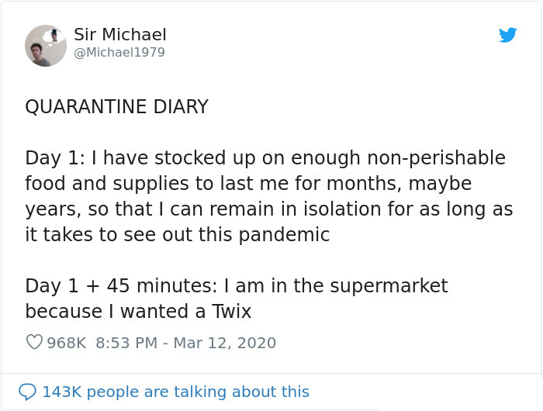Click the "Day 1:" label at paragraph start

[x=55, y=158]
